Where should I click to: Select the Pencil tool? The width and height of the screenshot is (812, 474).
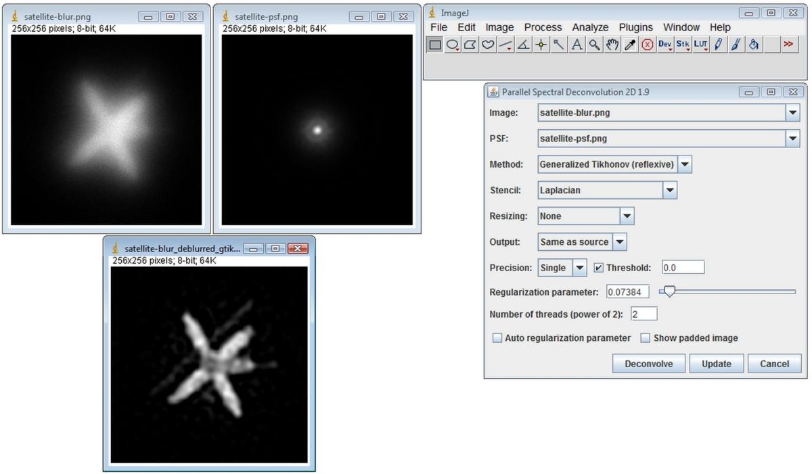point(718,45)
